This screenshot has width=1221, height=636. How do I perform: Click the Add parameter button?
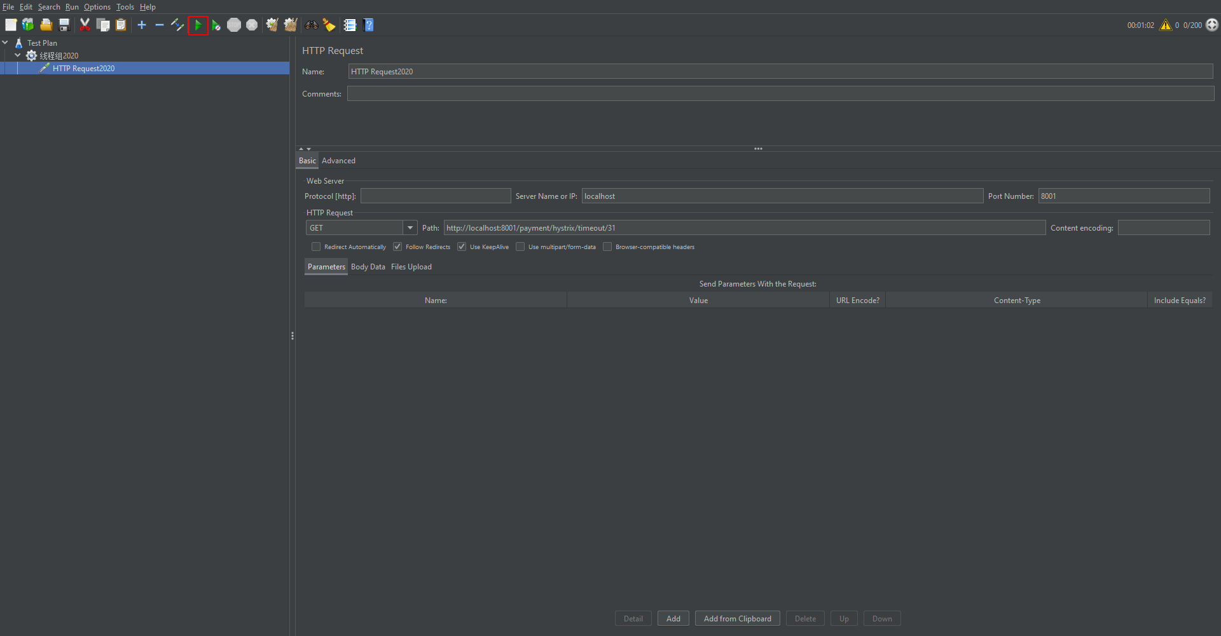tap(673, 618)
